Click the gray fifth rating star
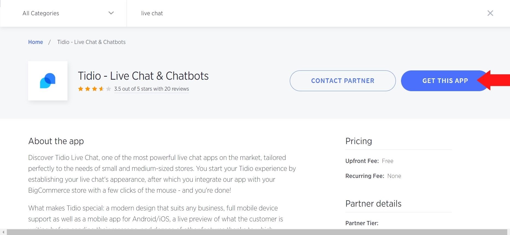The image size is (510, 235). tap(108, 89)
